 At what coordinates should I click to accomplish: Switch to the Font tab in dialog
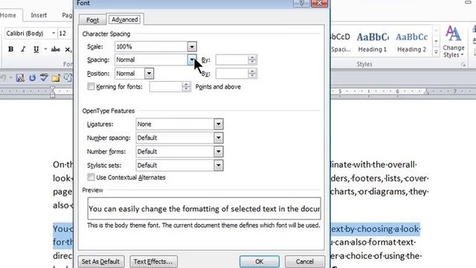[x=92, y=20]
